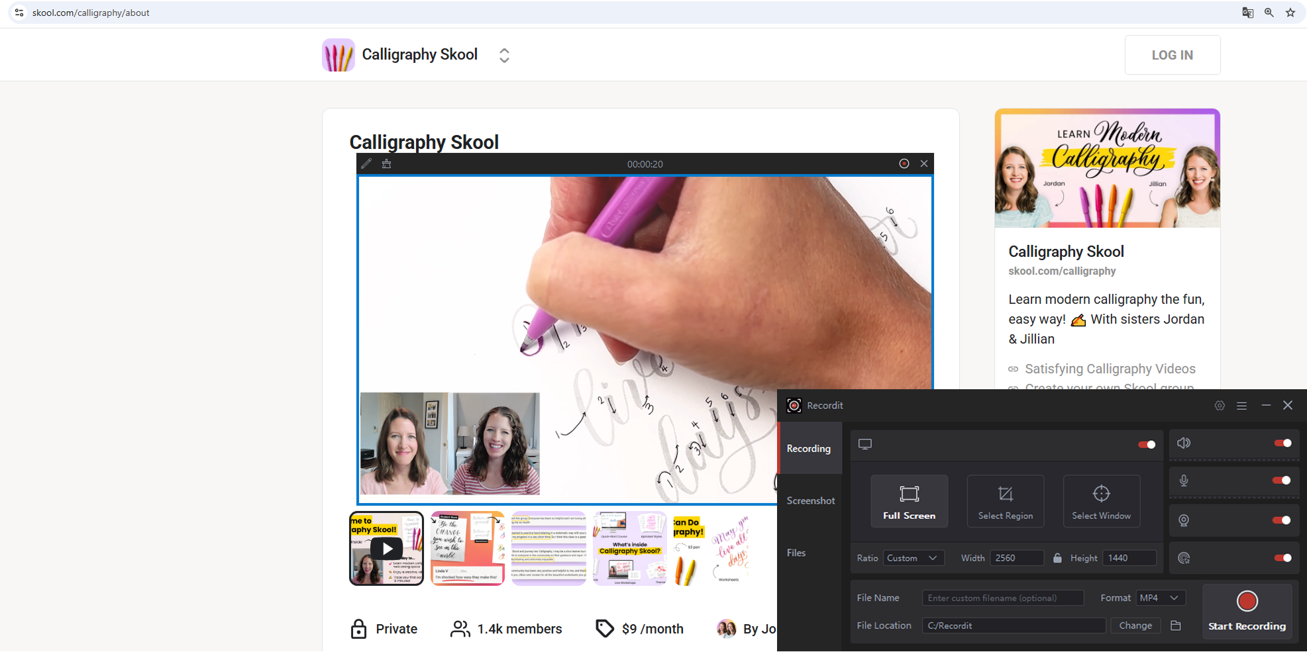This screenshot has width=1307, height=652.
Task: Click the Start Recording button
Action: click(1247, 611)
